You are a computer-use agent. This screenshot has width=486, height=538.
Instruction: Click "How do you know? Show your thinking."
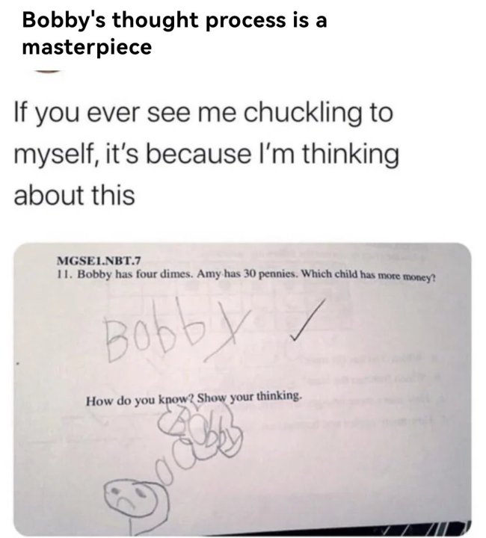click(194, 399)
